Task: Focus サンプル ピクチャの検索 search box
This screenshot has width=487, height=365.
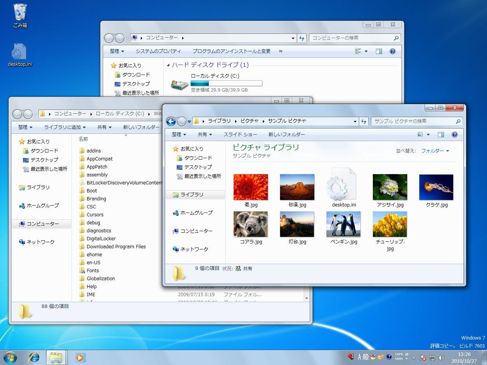Action: pyautogui.click(x=417, y=121)
